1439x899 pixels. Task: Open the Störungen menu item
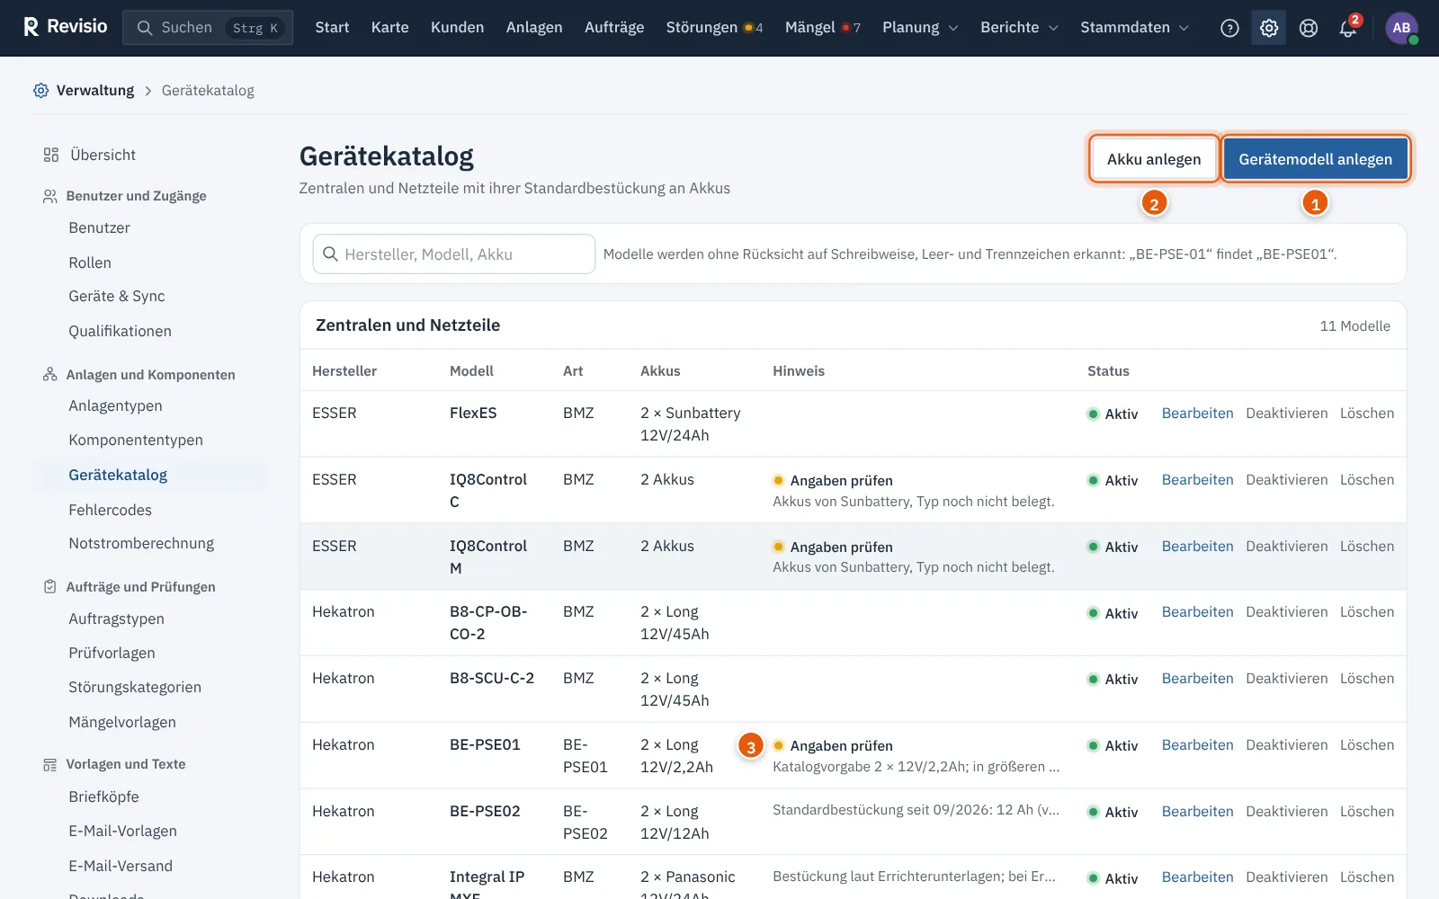[x=714, y=28]
